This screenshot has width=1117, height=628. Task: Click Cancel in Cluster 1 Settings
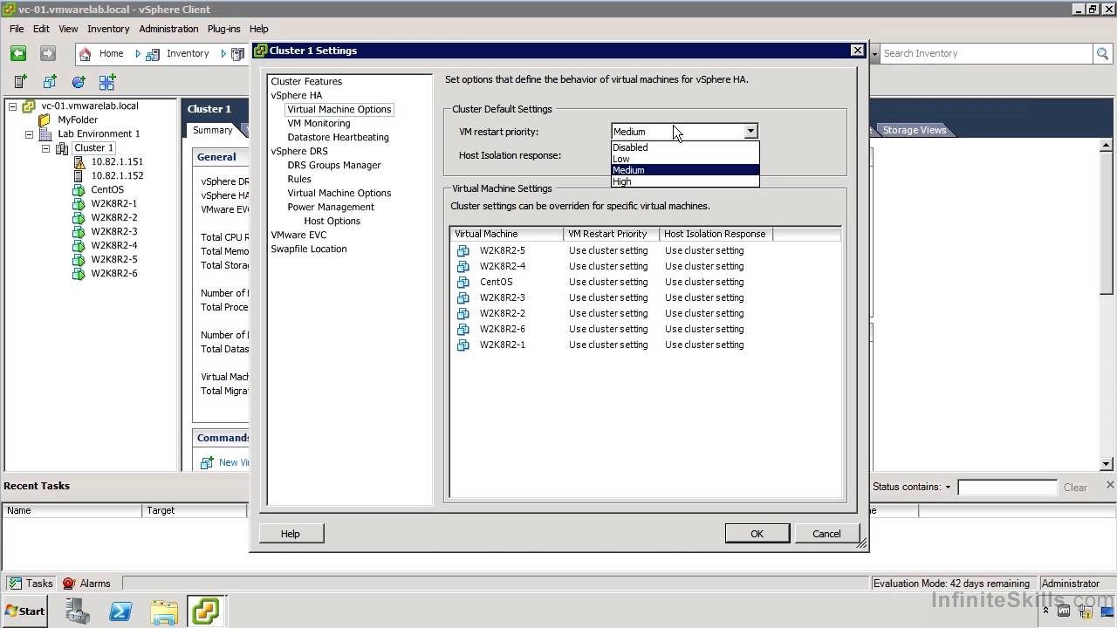826,534
